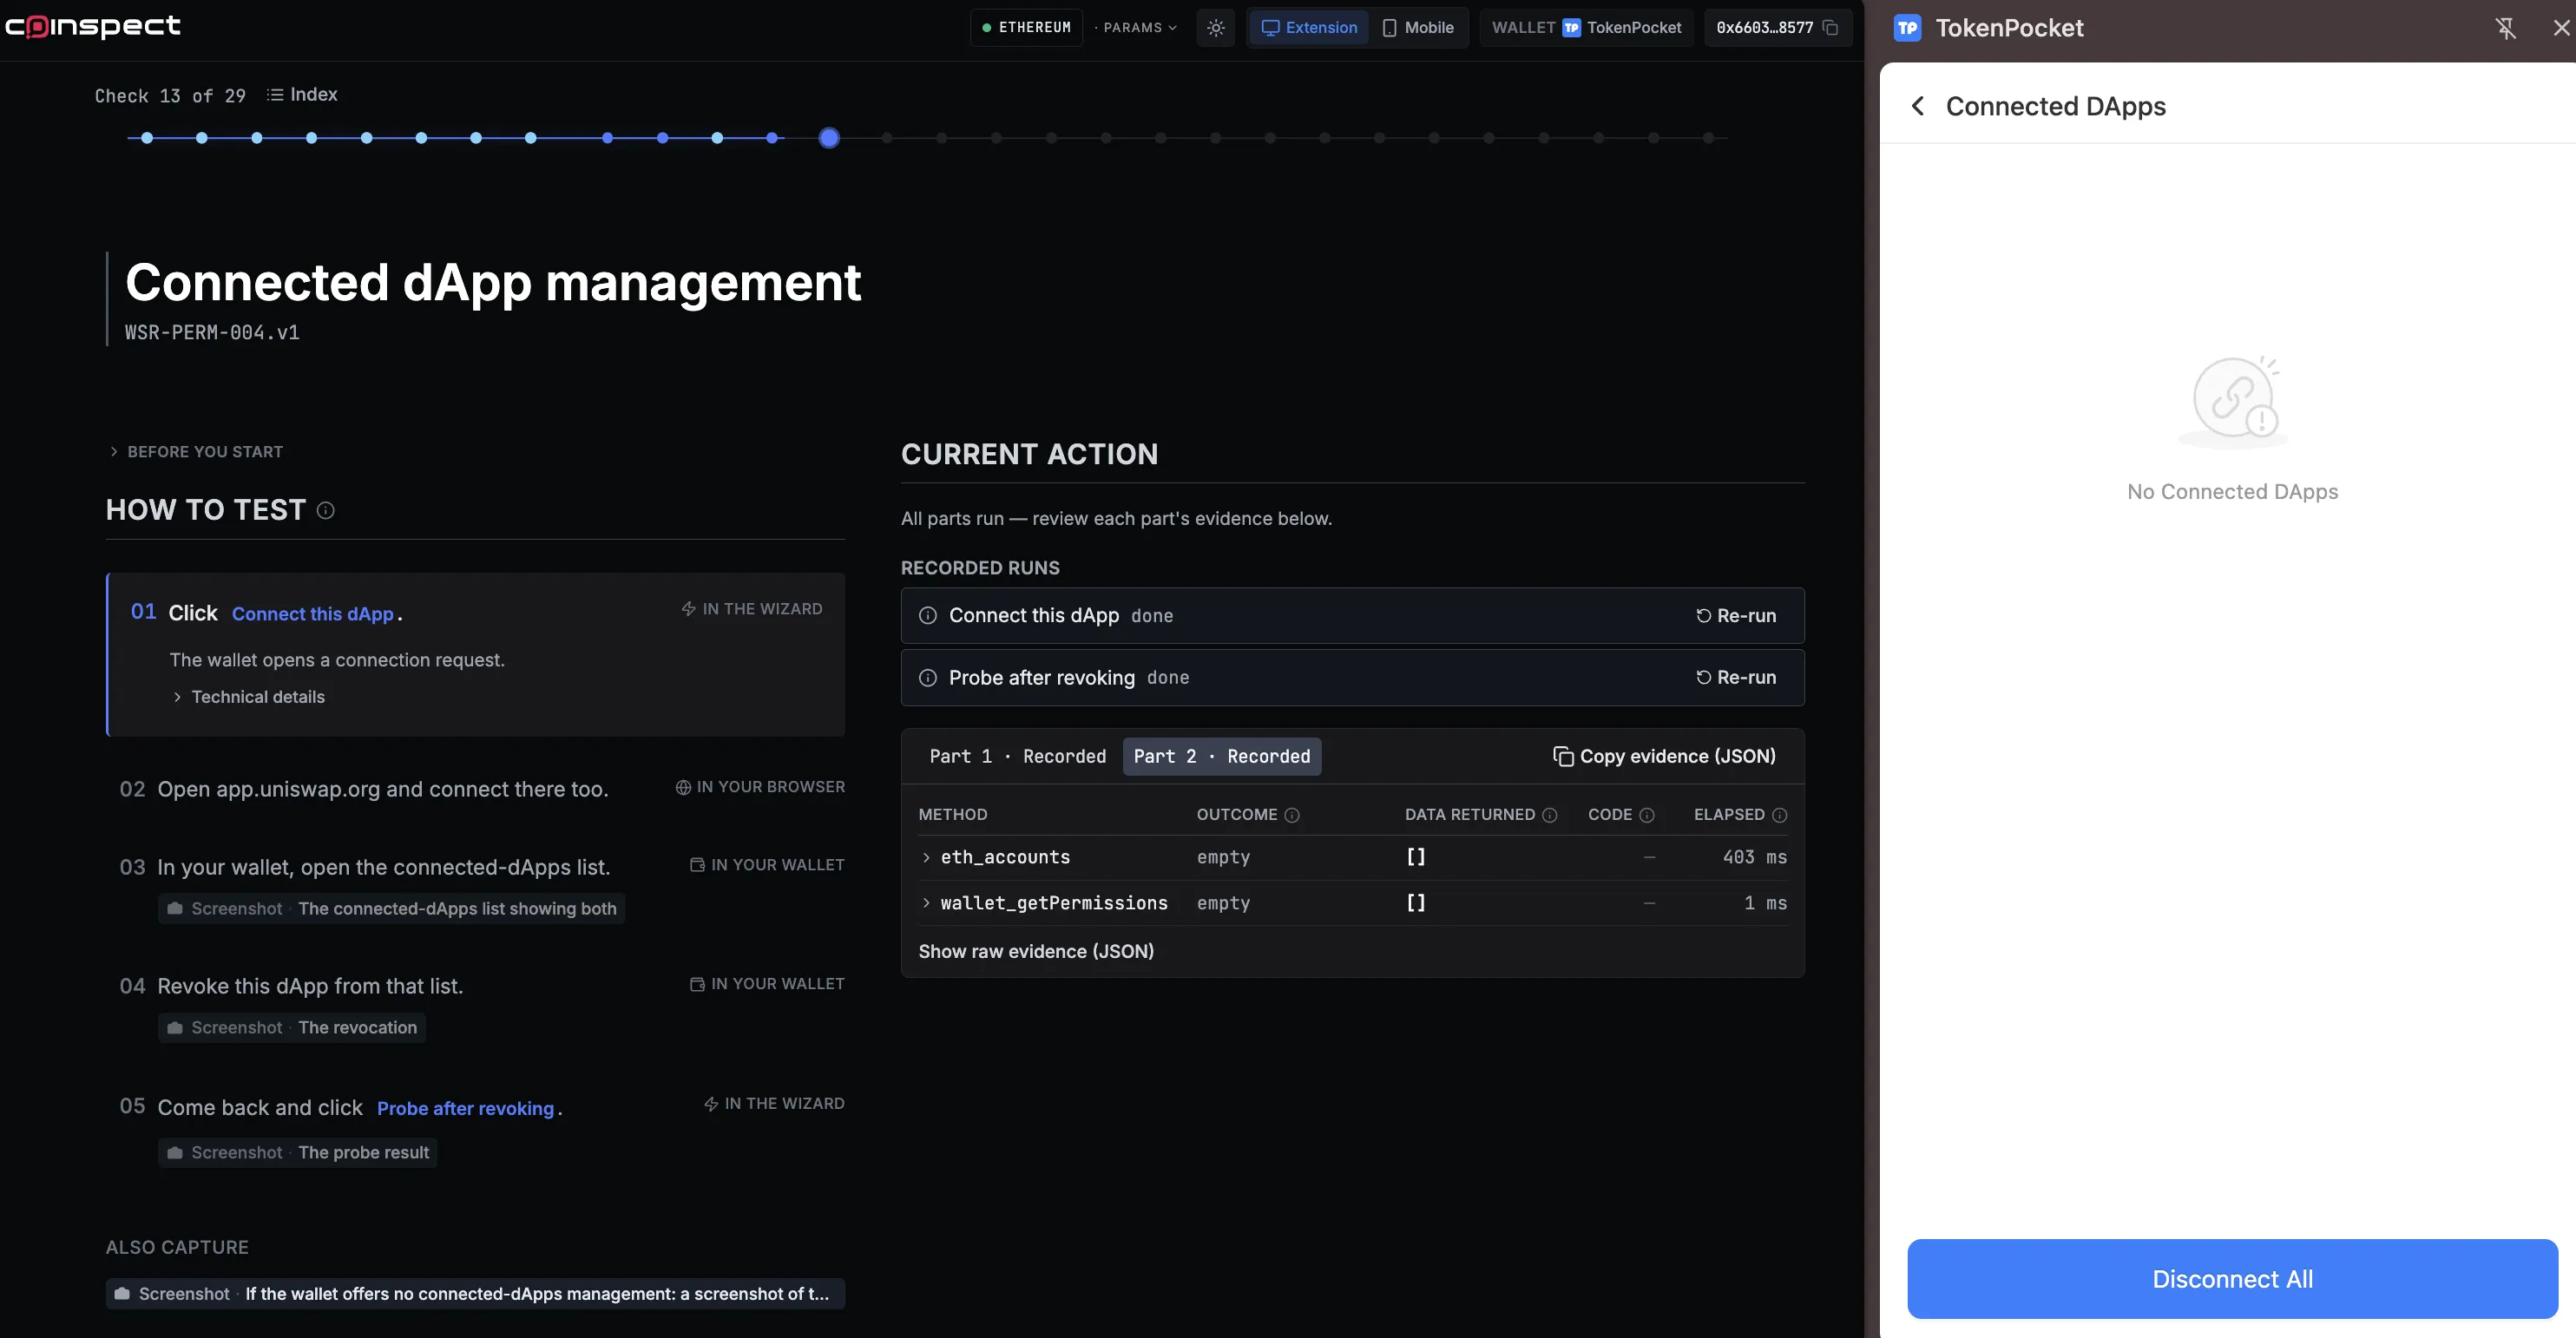The height and width of the screenshot is (1338, 2576).
Task: Jump to the first check dot
Action: tap(147, 138)
